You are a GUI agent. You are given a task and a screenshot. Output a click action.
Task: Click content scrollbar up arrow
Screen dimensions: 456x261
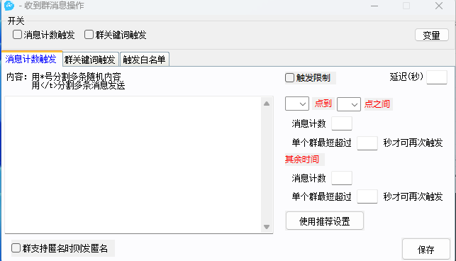click(x=267, y=104)
